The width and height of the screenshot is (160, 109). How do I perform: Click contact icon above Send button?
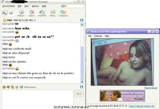coord(81,87)
